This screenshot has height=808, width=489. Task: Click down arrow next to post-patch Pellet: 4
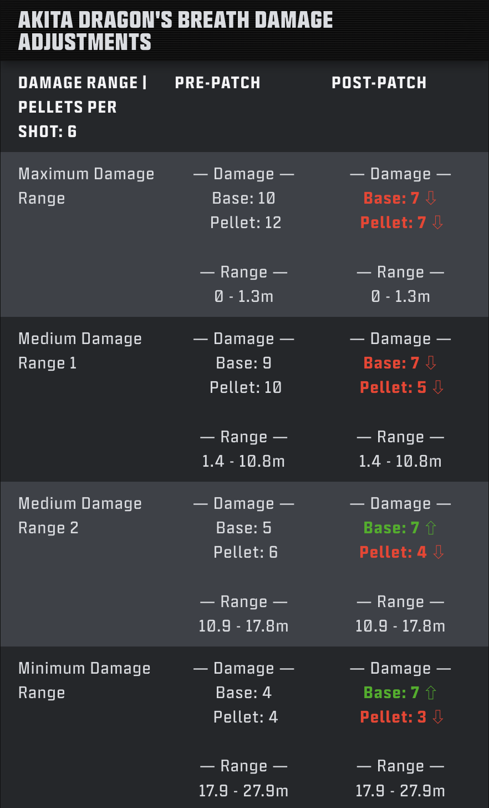pos(439,552)
